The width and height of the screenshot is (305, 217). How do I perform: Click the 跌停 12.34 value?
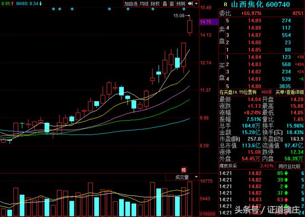coord(297,152)
